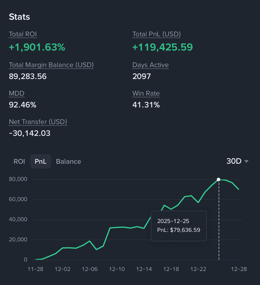Image resolution: width=260 pixels, height=285 pixels.
Task: Open the 30D time range dropdown
Action: [237, 161]
